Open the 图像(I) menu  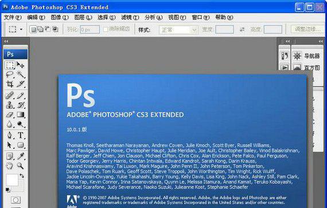[x=60, y=18]
